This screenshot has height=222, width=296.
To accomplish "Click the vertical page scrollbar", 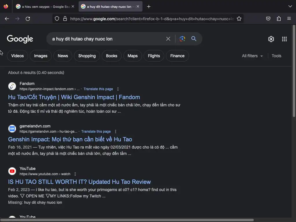I will (x=294, y=71).
